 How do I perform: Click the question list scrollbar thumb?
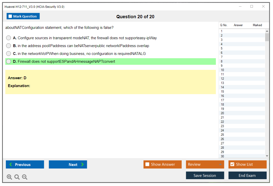tap(267, 37)
